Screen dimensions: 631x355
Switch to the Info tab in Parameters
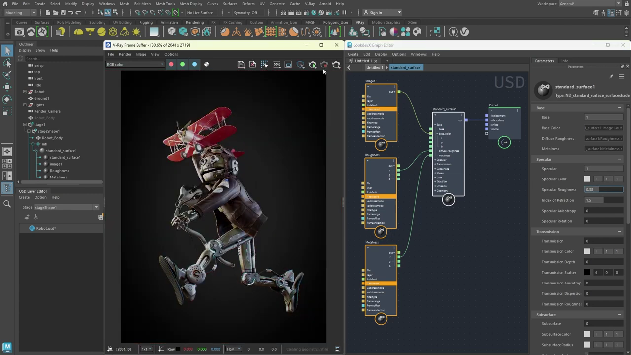565,61
